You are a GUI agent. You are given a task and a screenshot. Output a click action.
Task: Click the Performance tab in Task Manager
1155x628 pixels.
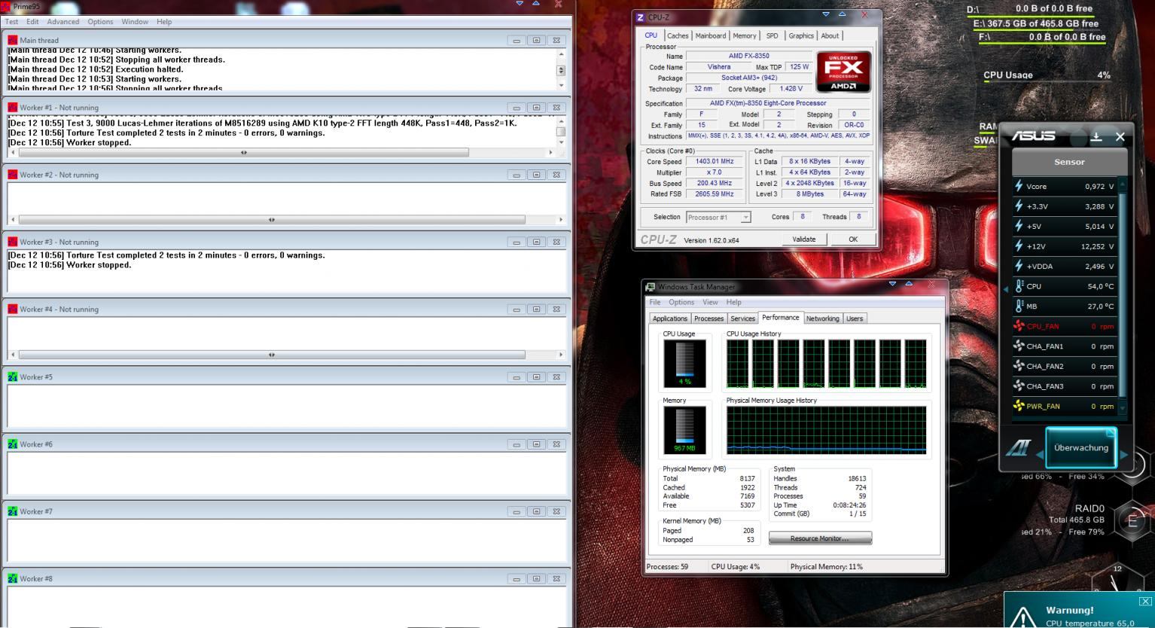point(781,318)
